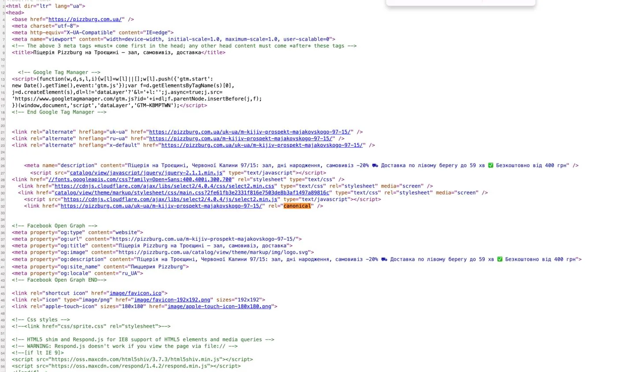Open the image/favicon.ico link
Screen dimensions: 617x372
click(x=136, y=293)
